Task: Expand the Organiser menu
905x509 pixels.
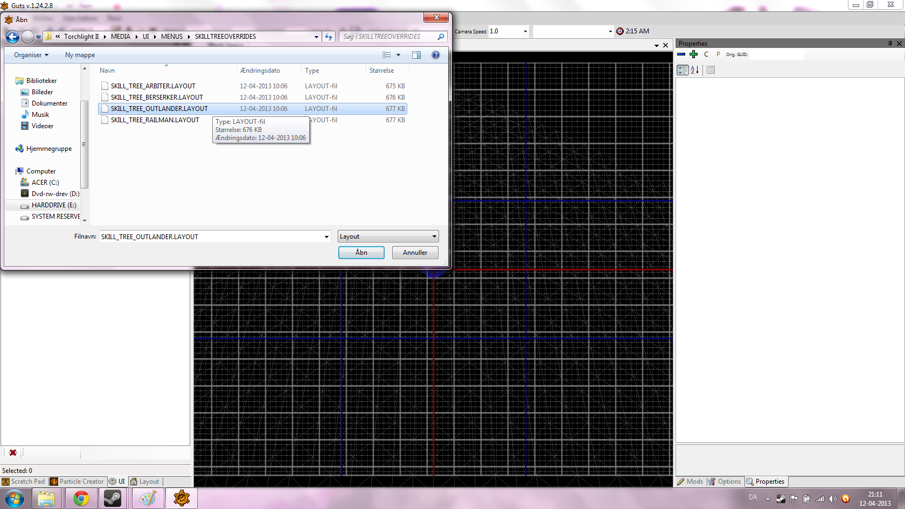Action: click(31, 55)
